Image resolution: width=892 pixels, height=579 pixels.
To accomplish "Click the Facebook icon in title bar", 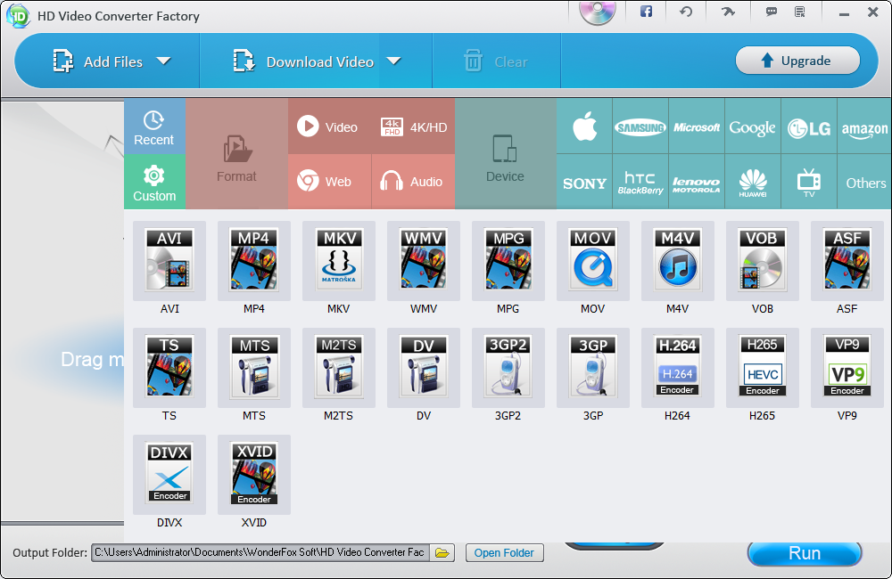I will 646,12.
